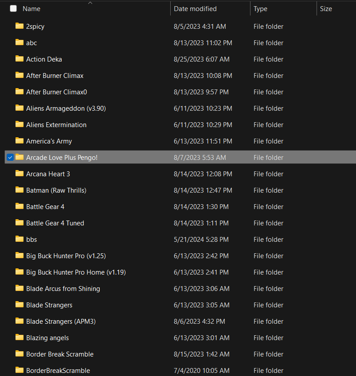Image resolution: width=356 pixels, height=376 pixels.
Task: Toggle the select-all checkbox in header
Action: (x=13, y=8)
